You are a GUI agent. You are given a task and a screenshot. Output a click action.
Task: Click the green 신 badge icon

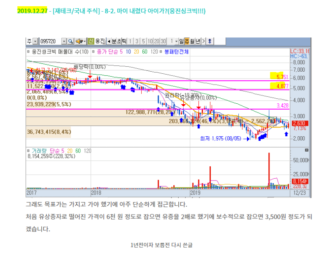[x=91, y=41]
